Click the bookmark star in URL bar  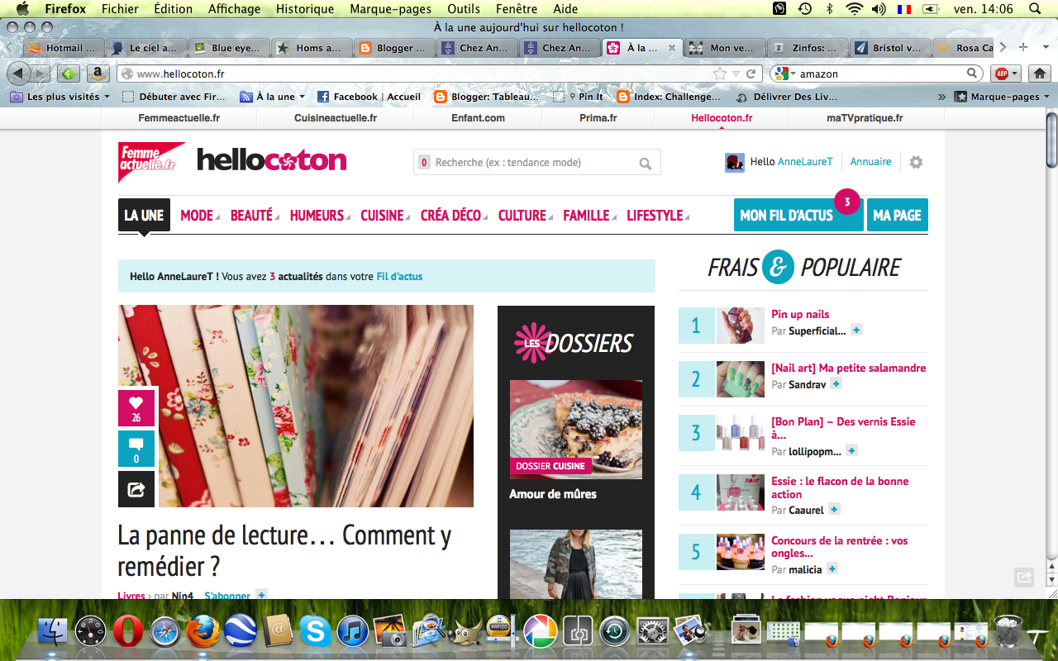(720, 74)
